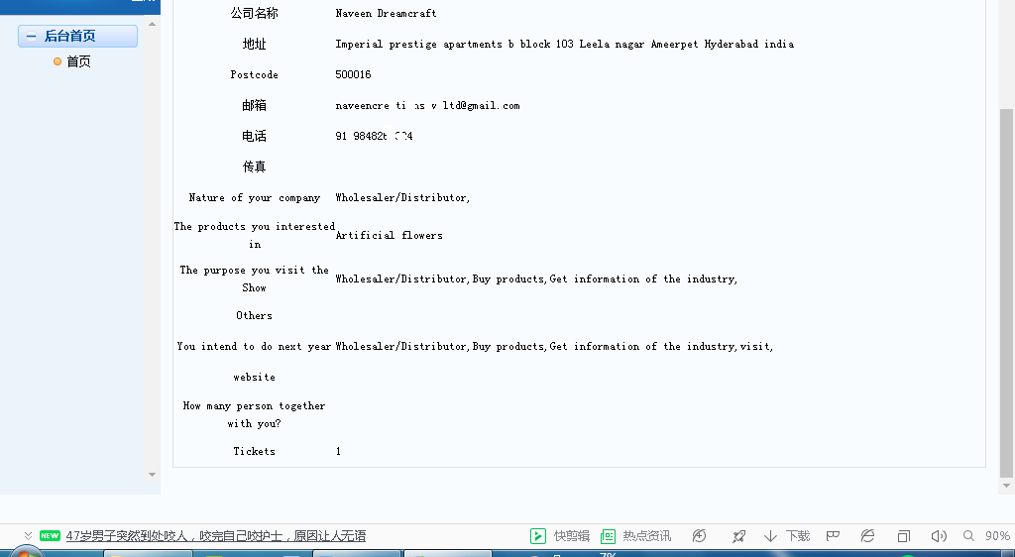1015x557 pixels.
Task: Click the Postcode label
Action: tap(255, 74)
